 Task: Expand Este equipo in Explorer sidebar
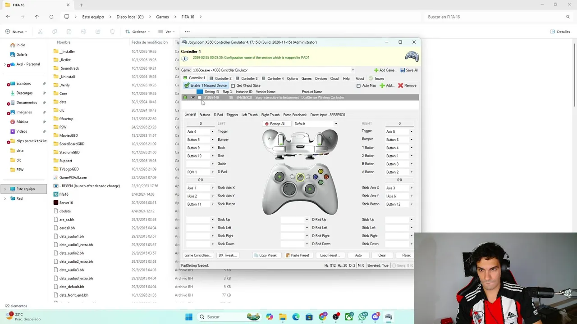click(x=5, y=189)
